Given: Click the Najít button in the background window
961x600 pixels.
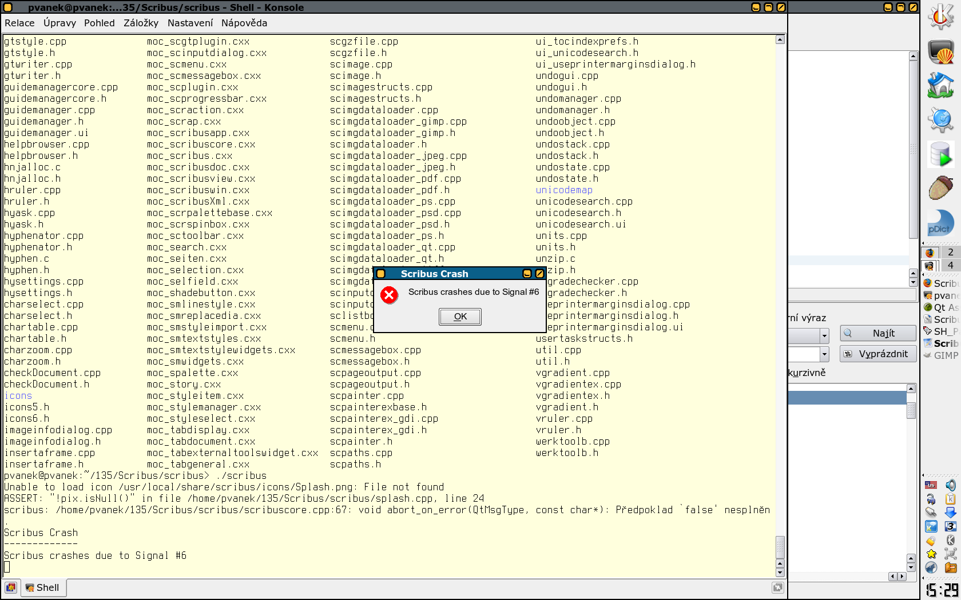Looking at the screenshot, I should point(877,333).
